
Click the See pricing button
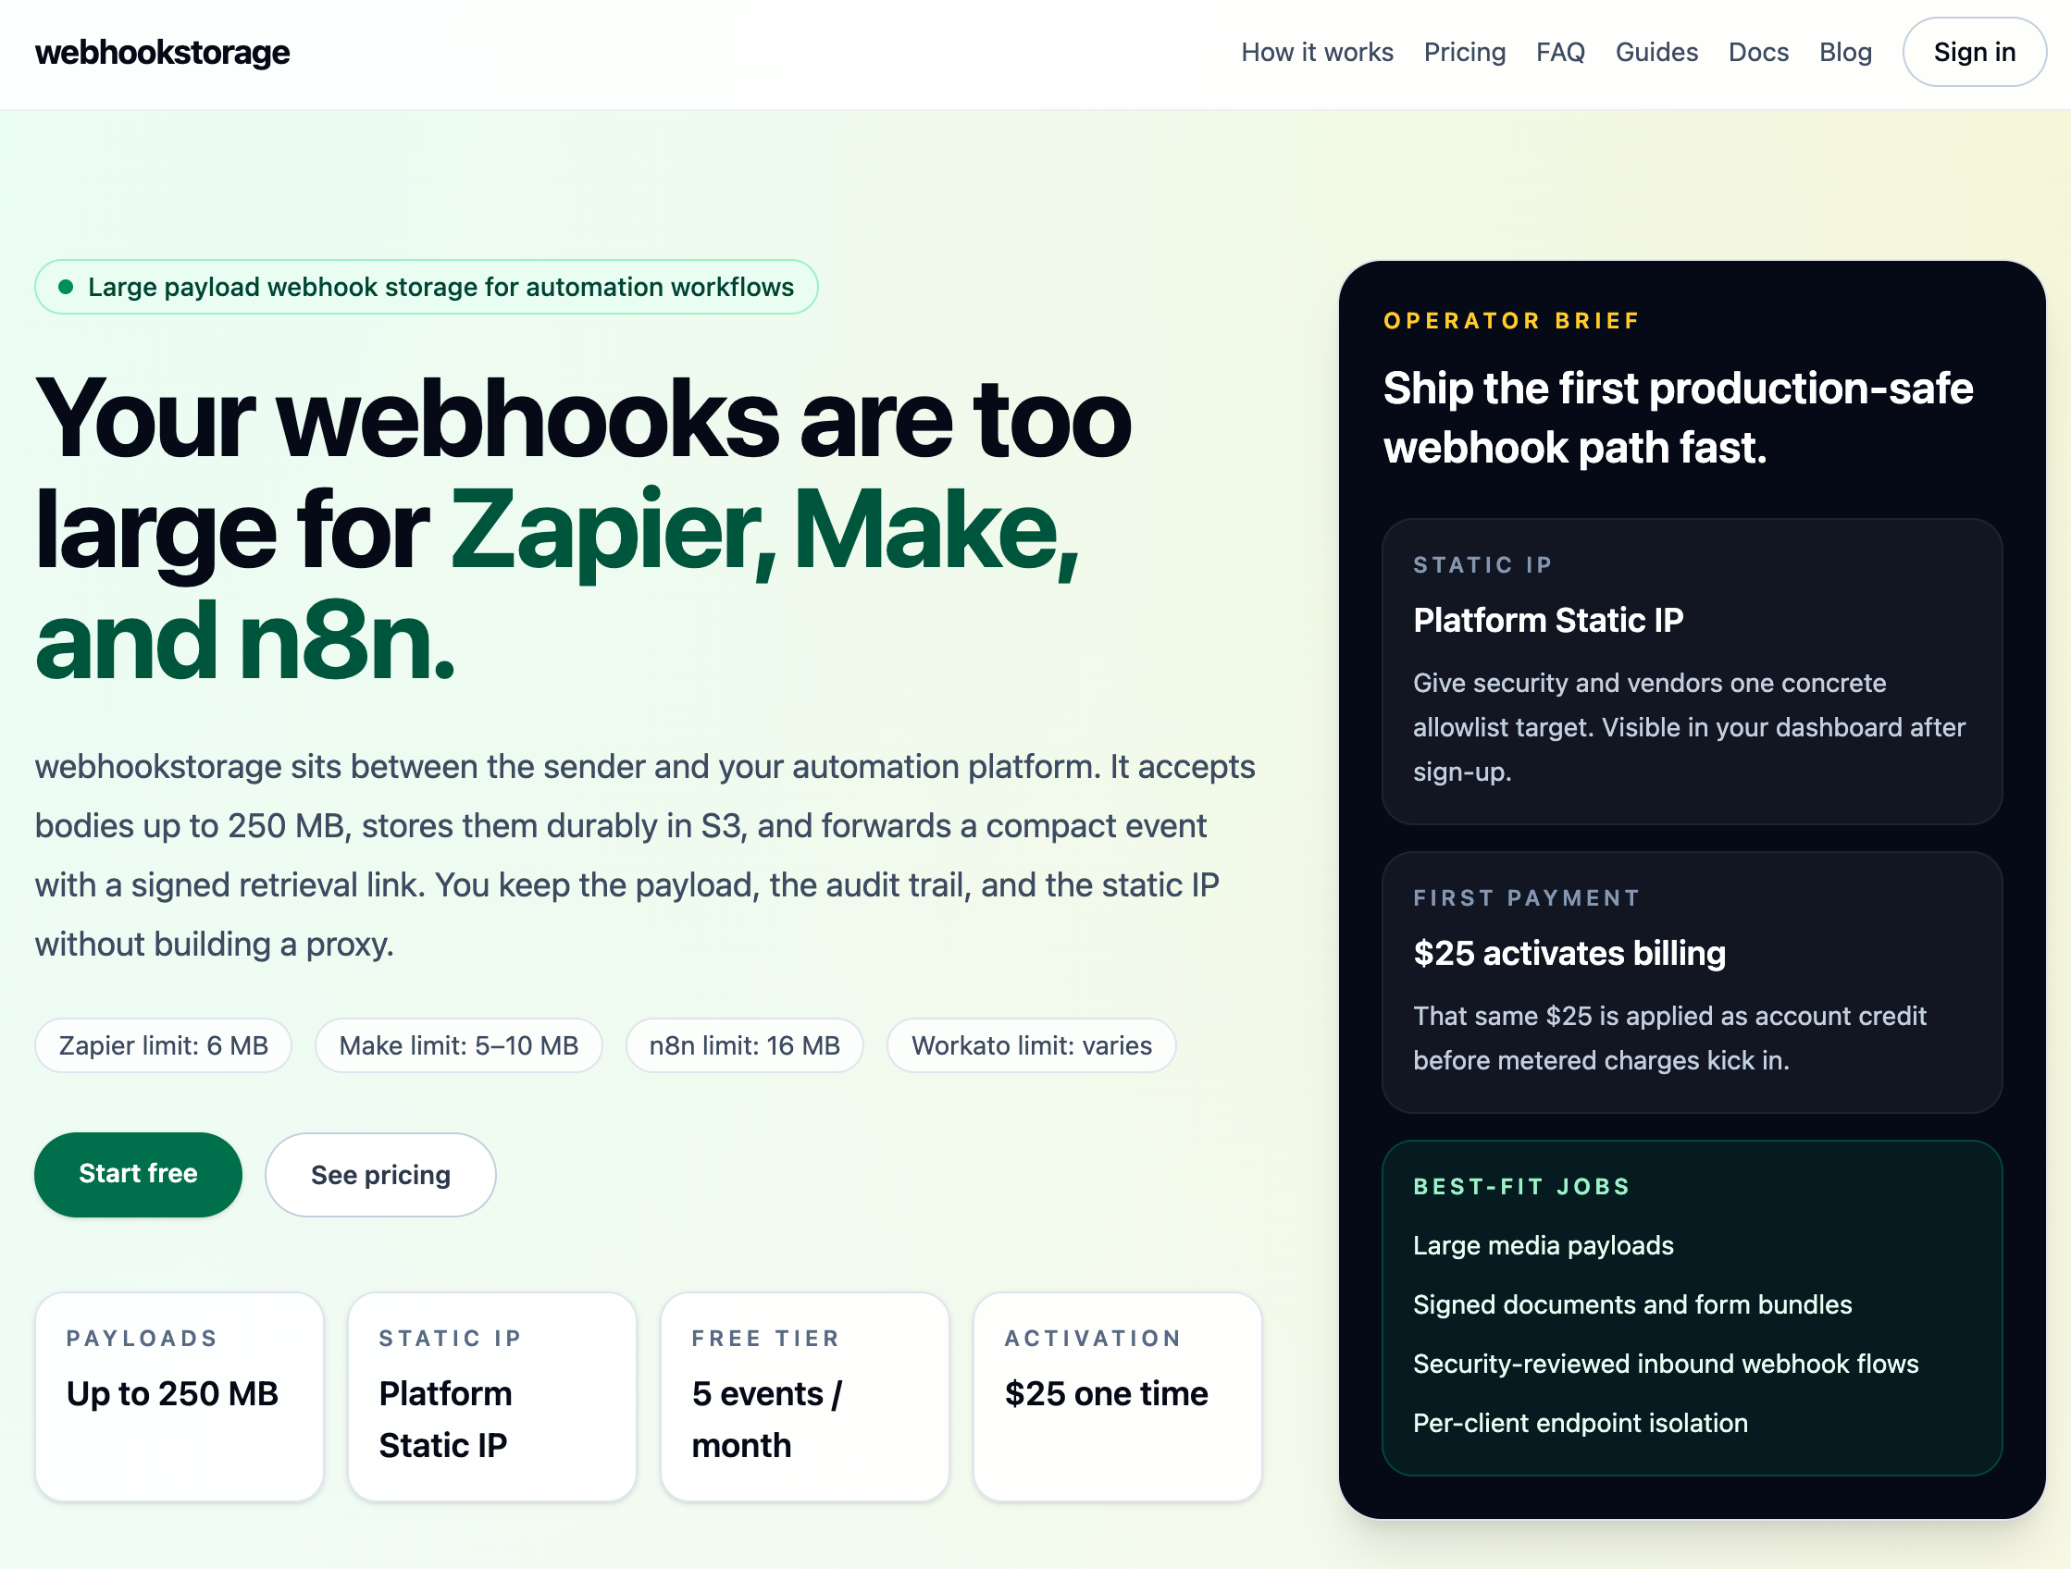(x=380, y=1174)
